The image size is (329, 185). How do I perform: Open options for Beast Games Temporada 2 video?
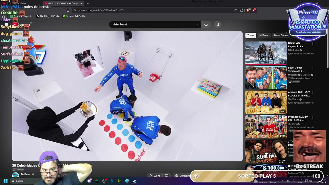[313, 68]
